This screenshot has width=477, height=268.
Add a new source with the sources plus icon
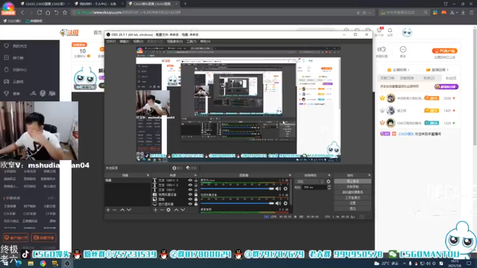pyautogui.click(x=156, y=210)
